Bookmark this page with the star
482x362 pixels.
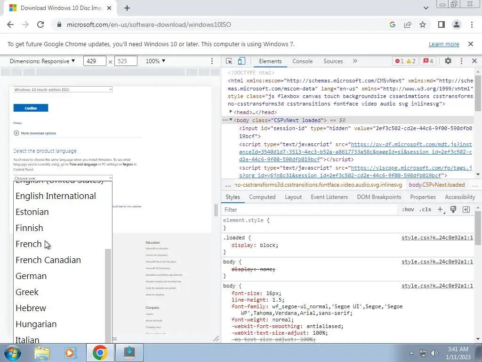point(423,25)
